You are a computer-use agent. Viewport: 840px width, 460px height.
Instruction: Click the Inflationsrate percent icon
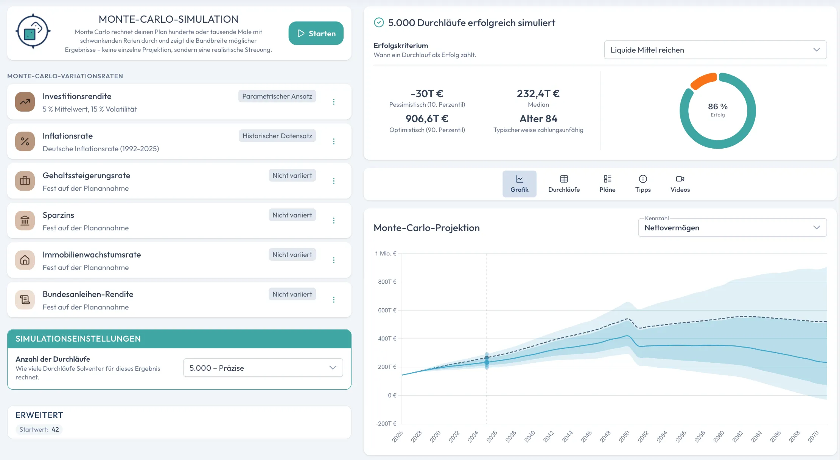pyautogui.click(x=25, y=141)
